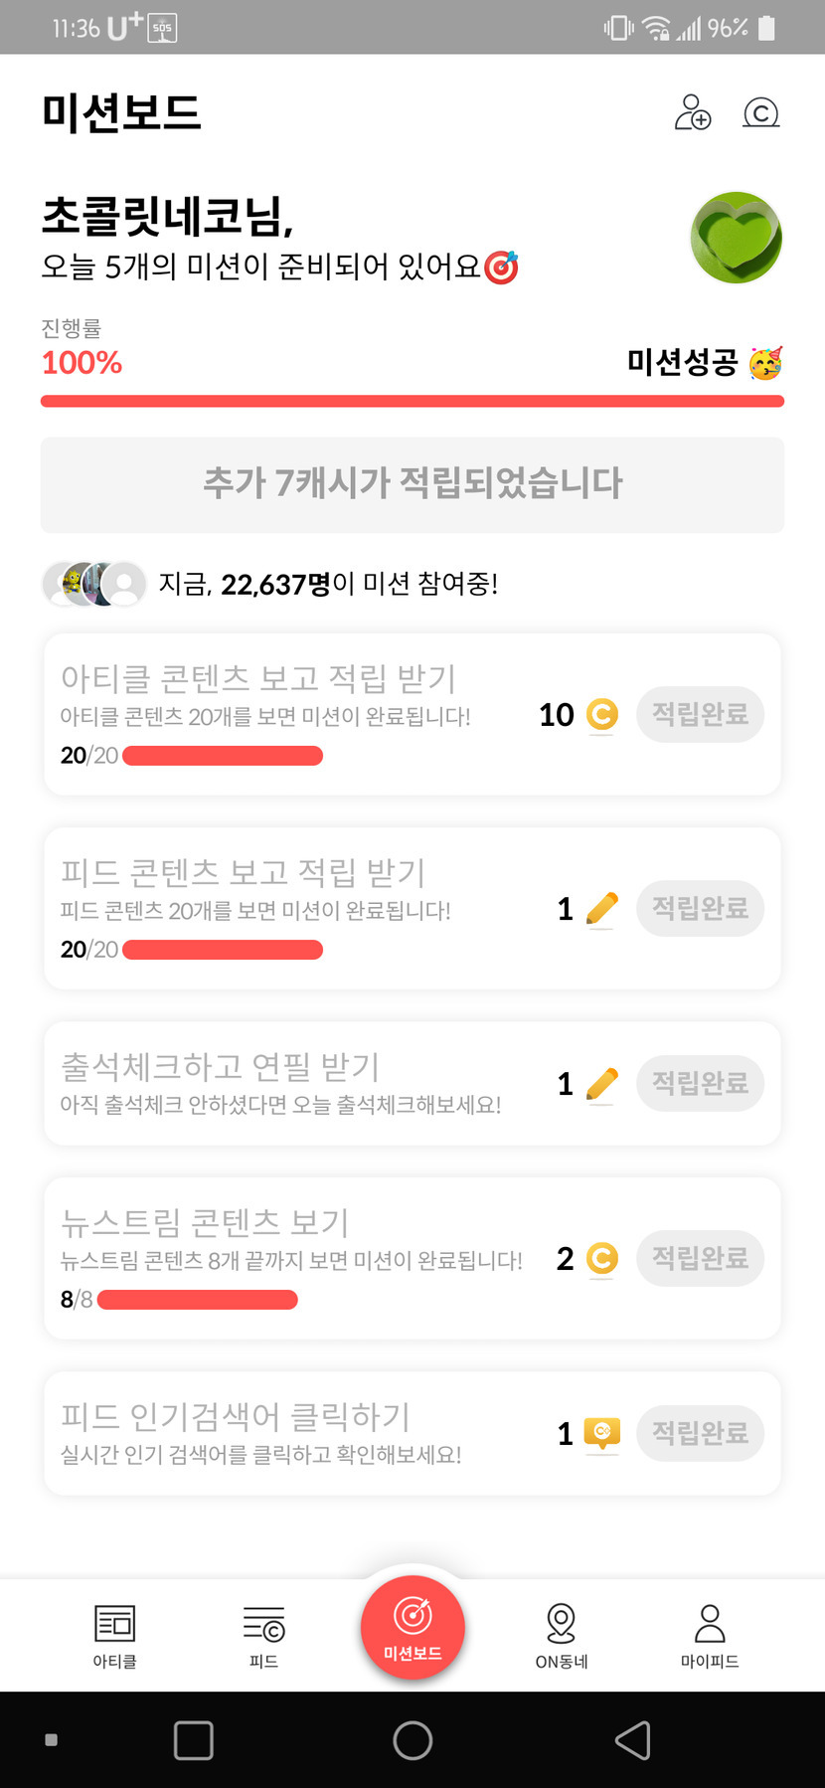The image size is (825, 1788).
Task: Tap the overall mission progress bar
Action: [412, 401]
